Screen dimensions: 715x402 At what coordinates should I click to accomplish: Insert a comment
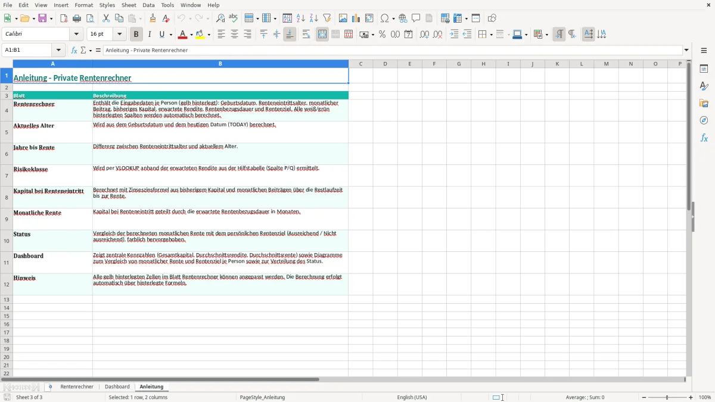pos(416,18)
